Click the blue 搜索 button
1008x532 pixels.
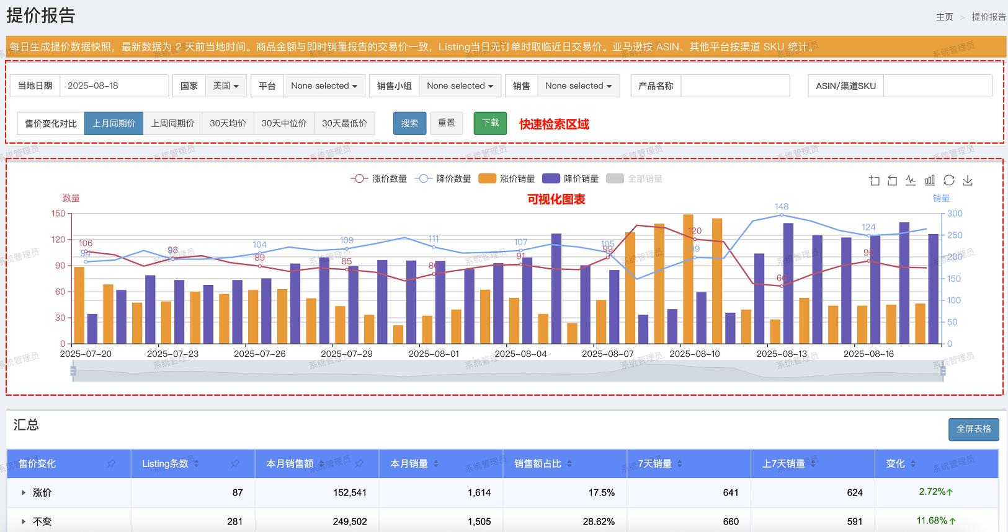pos(409,123)
